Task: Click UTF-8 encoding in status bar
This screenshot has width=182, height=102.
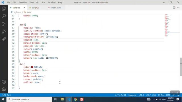Action: click(141, 95)
